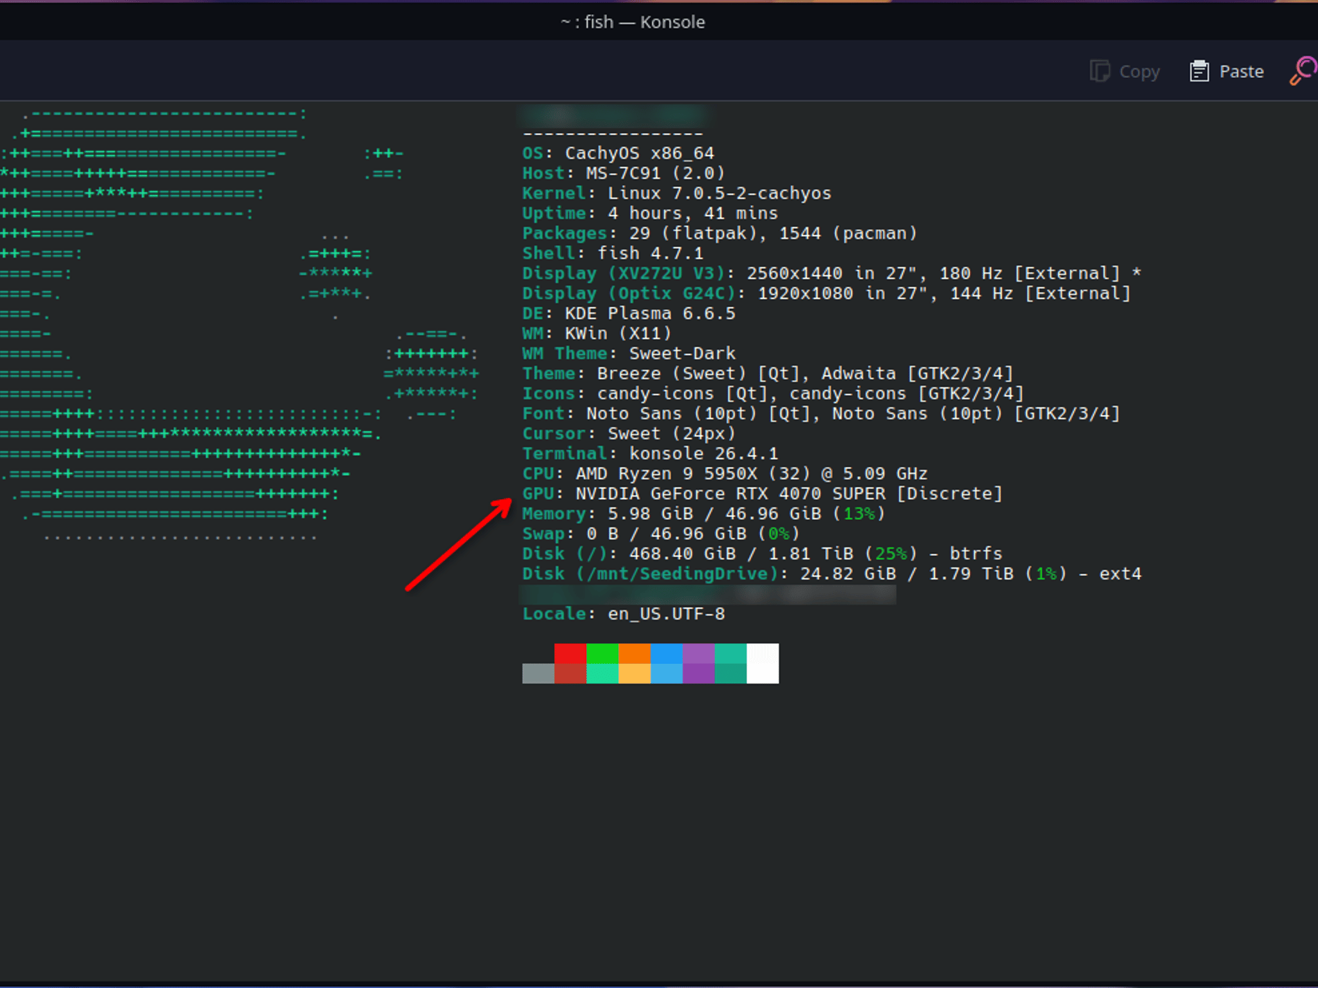Click the GPU NVIDIA GeForce RTX line
The width and height of the screenshot is (1318, 988).
[762, 493]
